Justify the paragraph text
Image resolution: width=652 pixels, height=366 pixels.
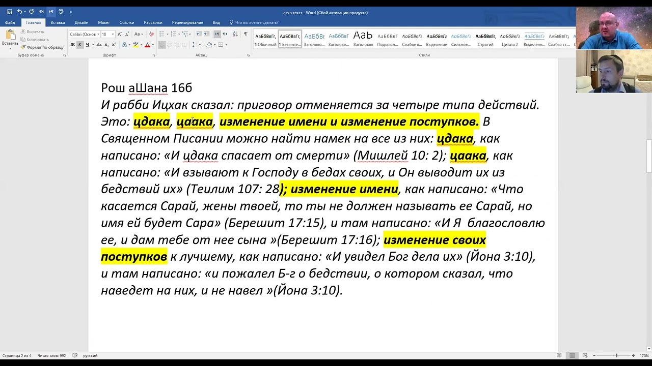(x=184, y=45)
